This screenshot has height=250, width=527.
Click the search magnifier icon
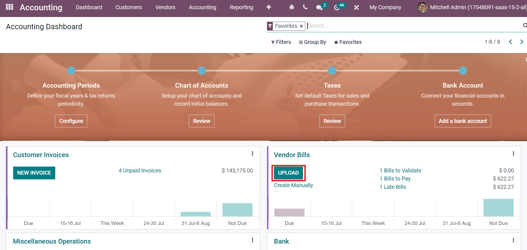[x=525, y=26]
